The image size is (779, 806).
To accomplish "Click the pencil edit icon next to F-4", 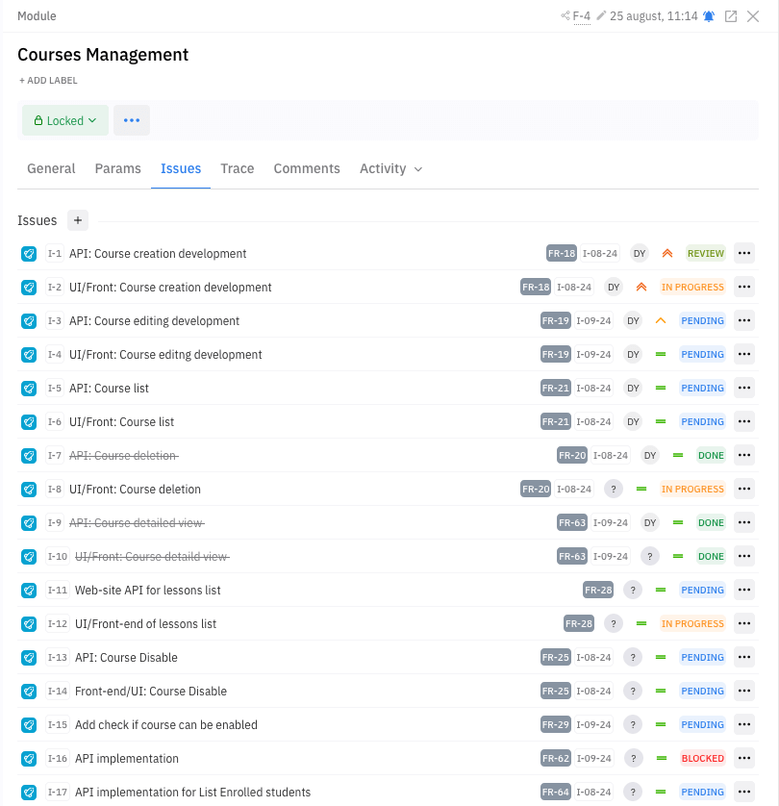I will [x=599, y=15].
